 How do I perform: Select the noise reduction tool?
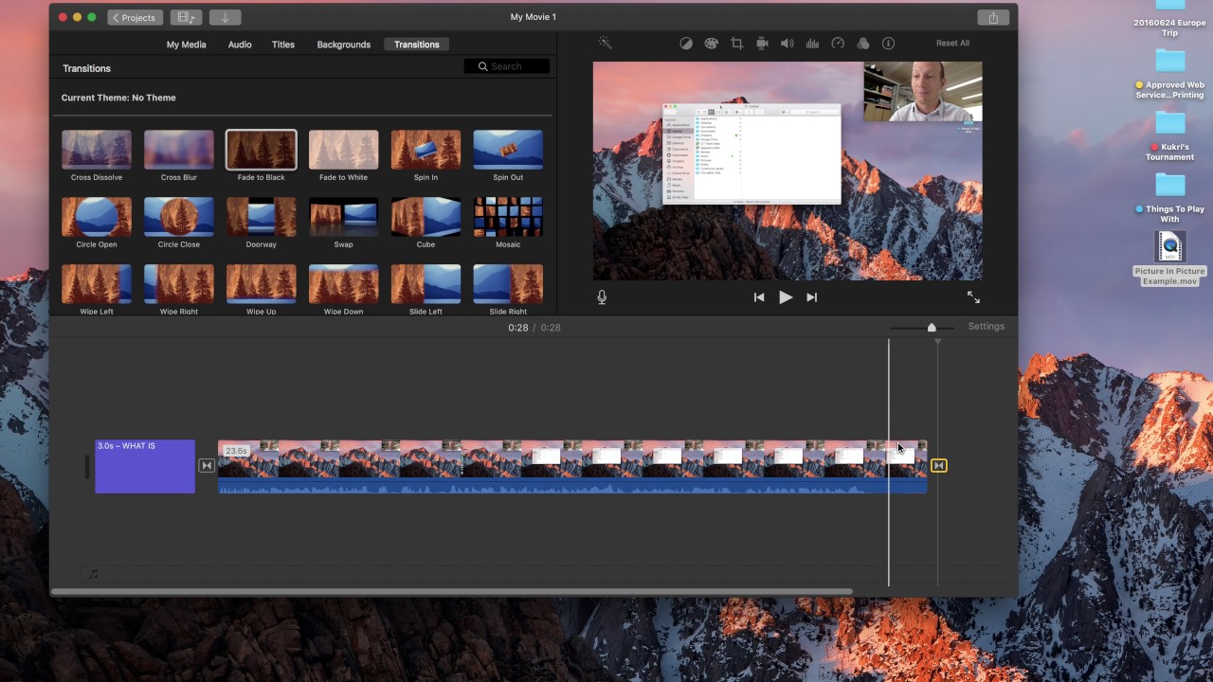point(812,43)
